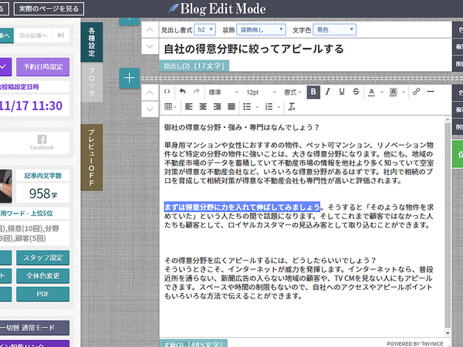Toggle strikethrough formatting
The image size is (463, 347).
[x=356, y=92]
